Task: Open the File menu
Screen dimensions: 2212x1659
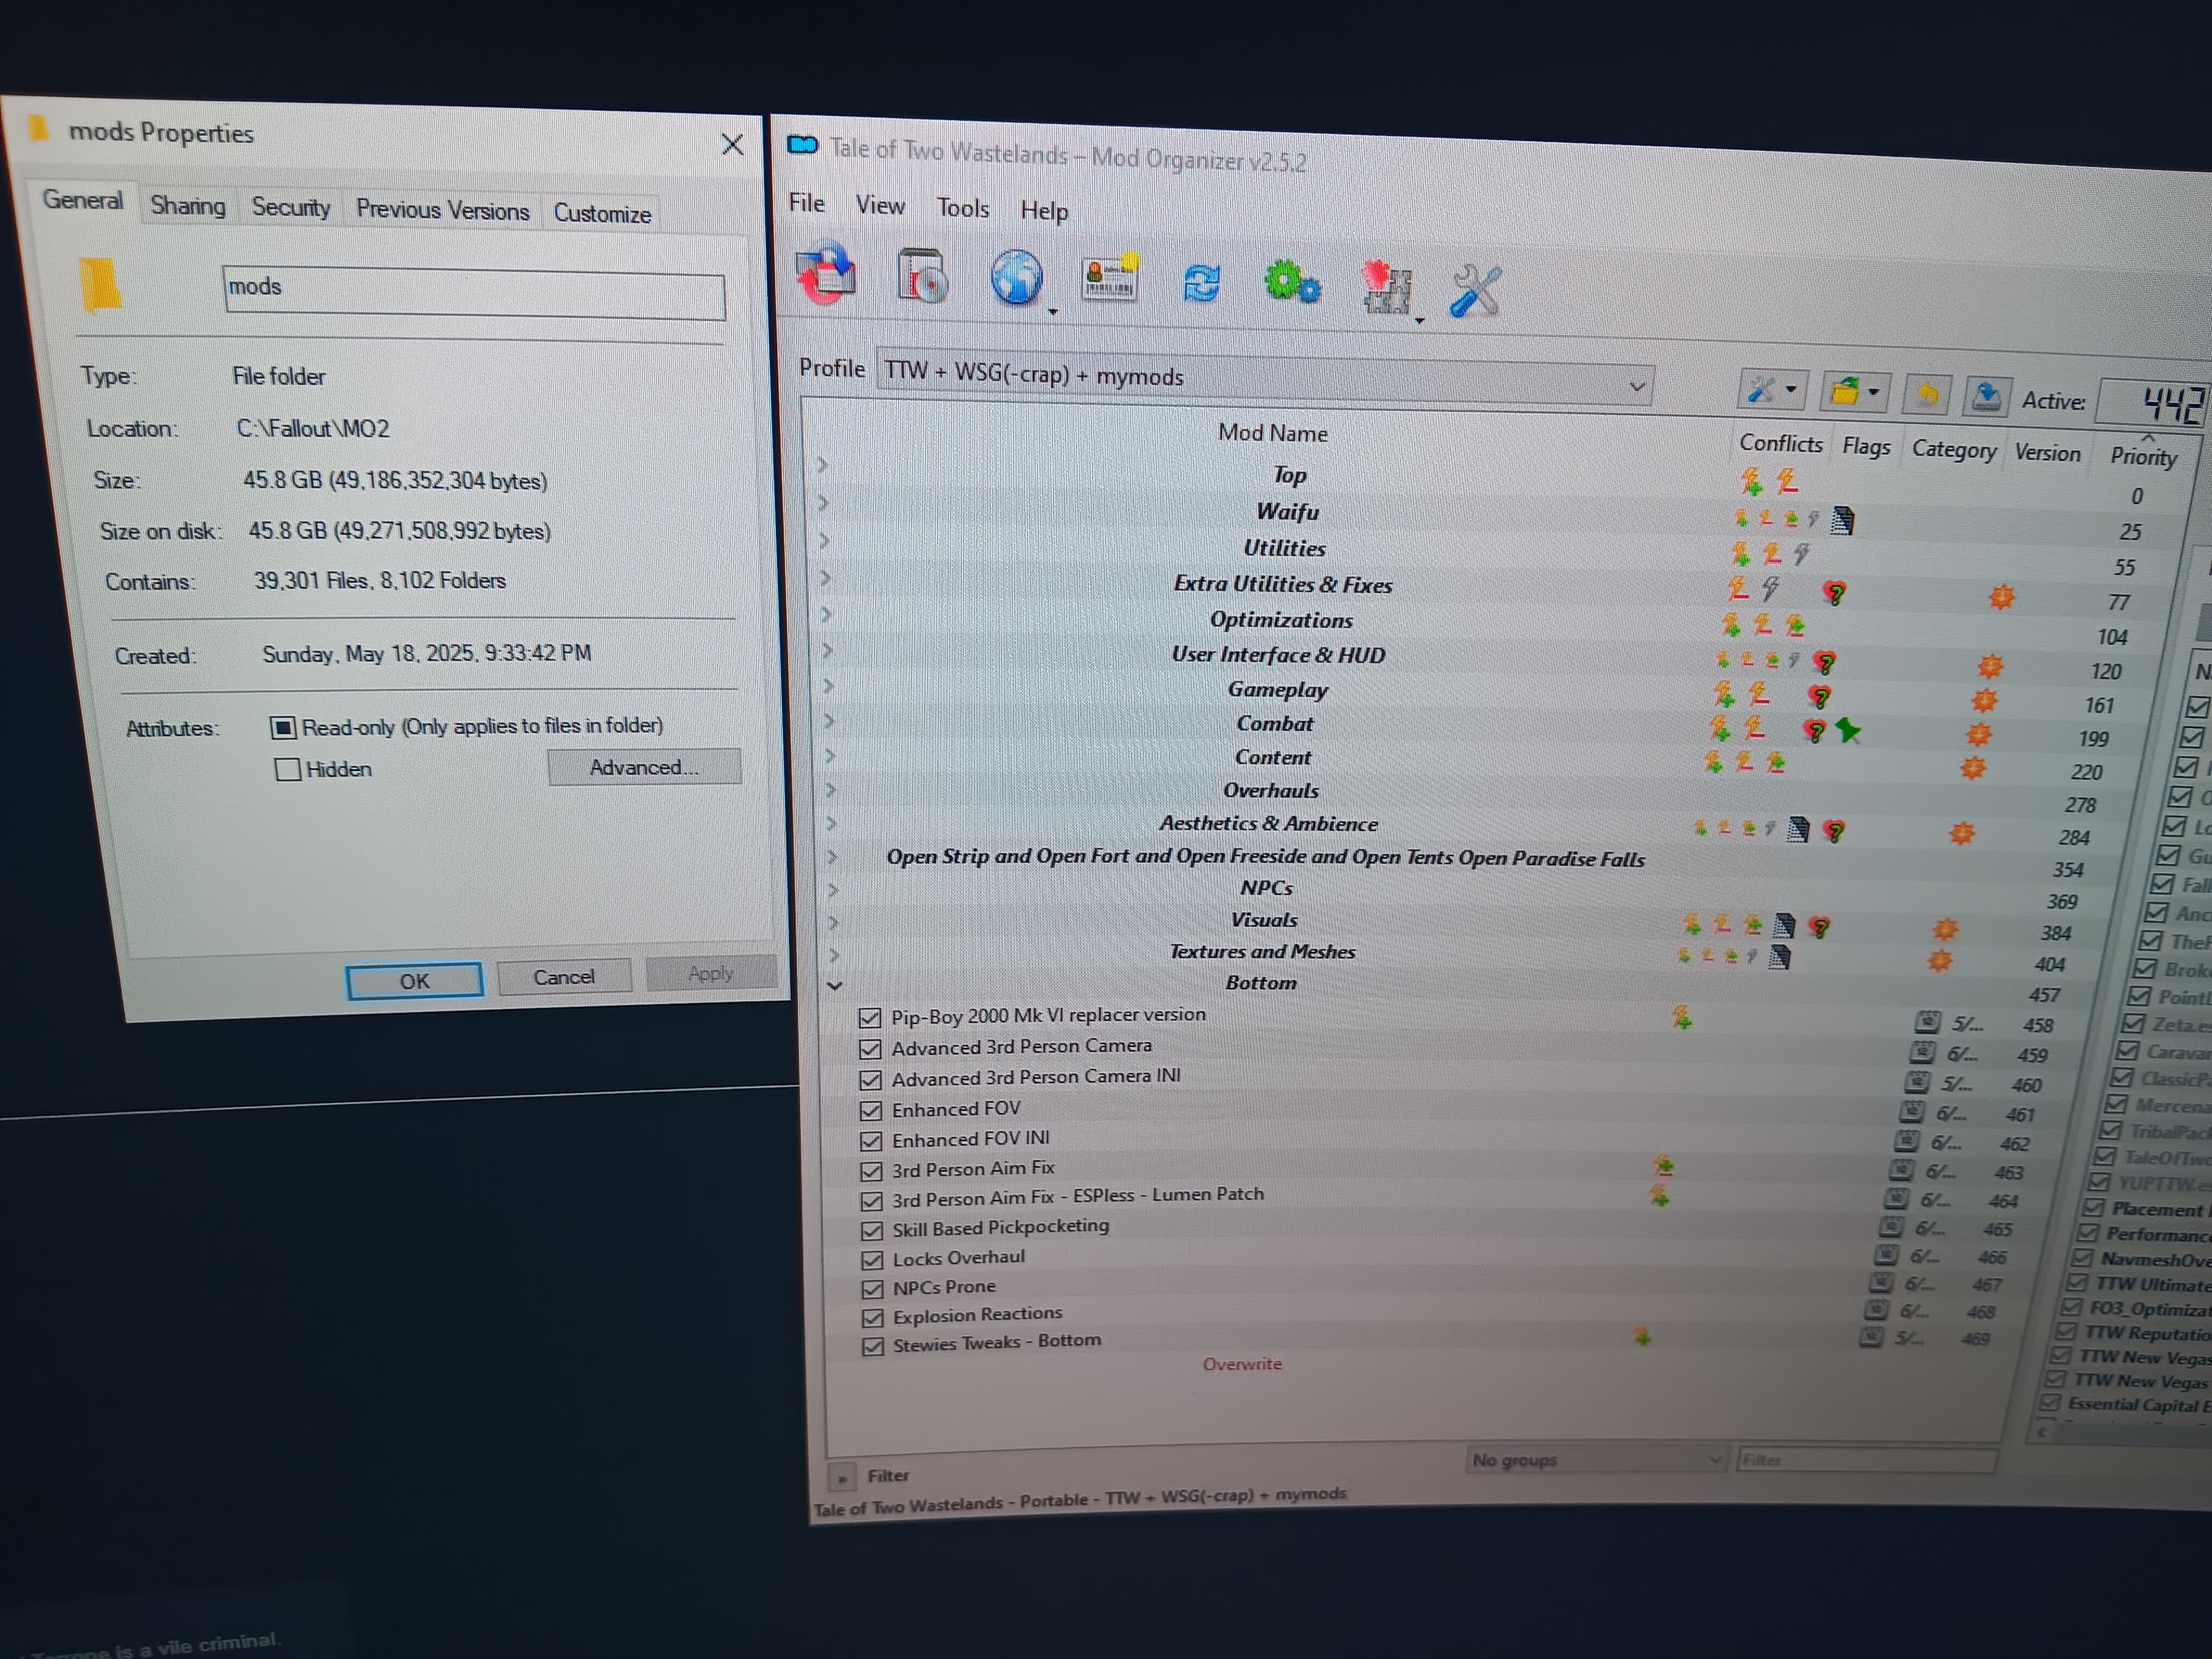Action: [x=806, y=203]
